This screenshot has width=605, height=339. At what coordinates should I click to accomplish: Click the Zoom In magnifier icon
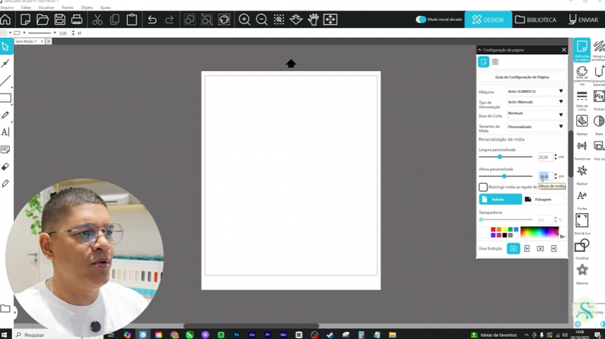244,20
